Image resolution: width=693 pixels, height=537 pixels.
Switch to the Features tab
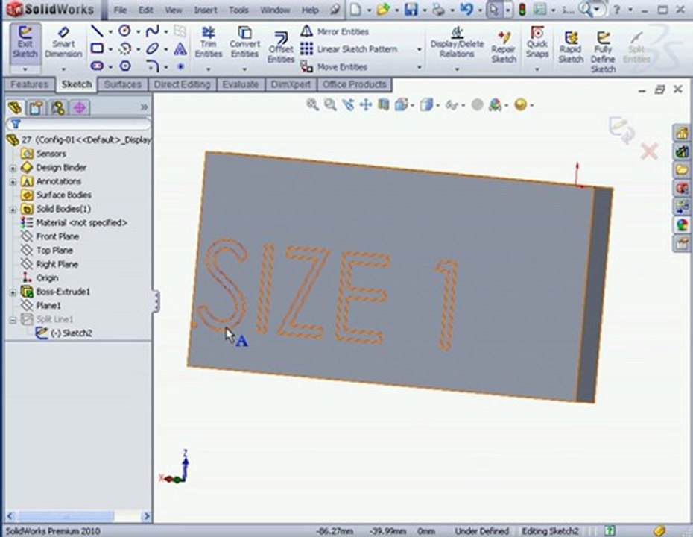(29, 84)
